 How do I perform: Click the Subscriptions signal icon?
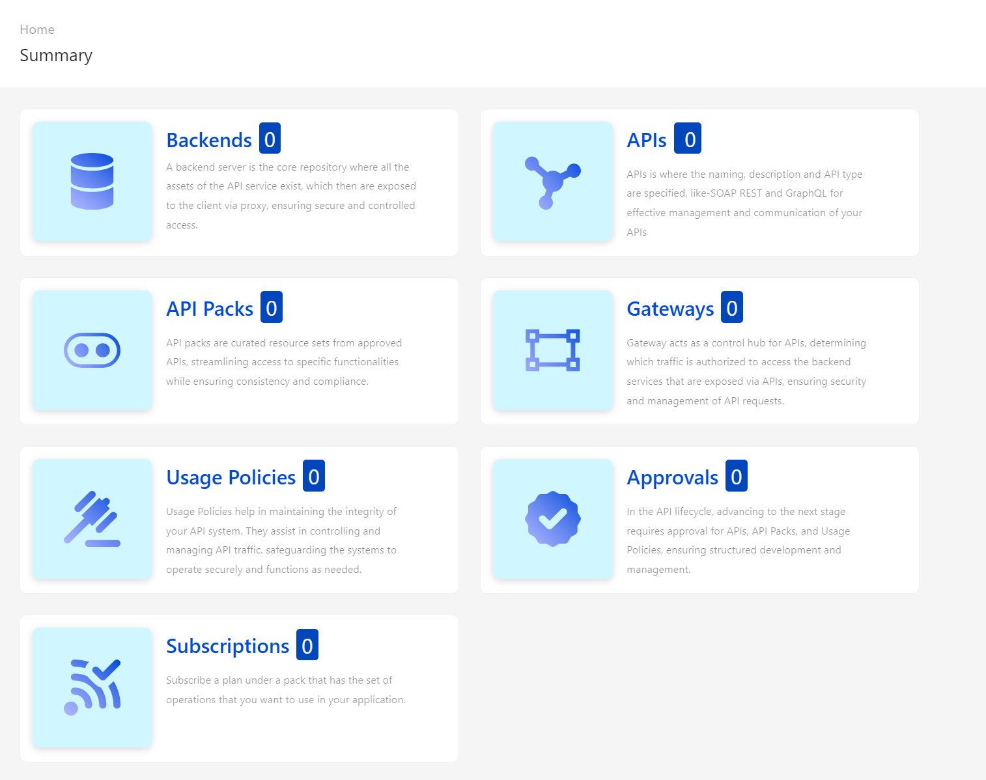pos(92,688)
